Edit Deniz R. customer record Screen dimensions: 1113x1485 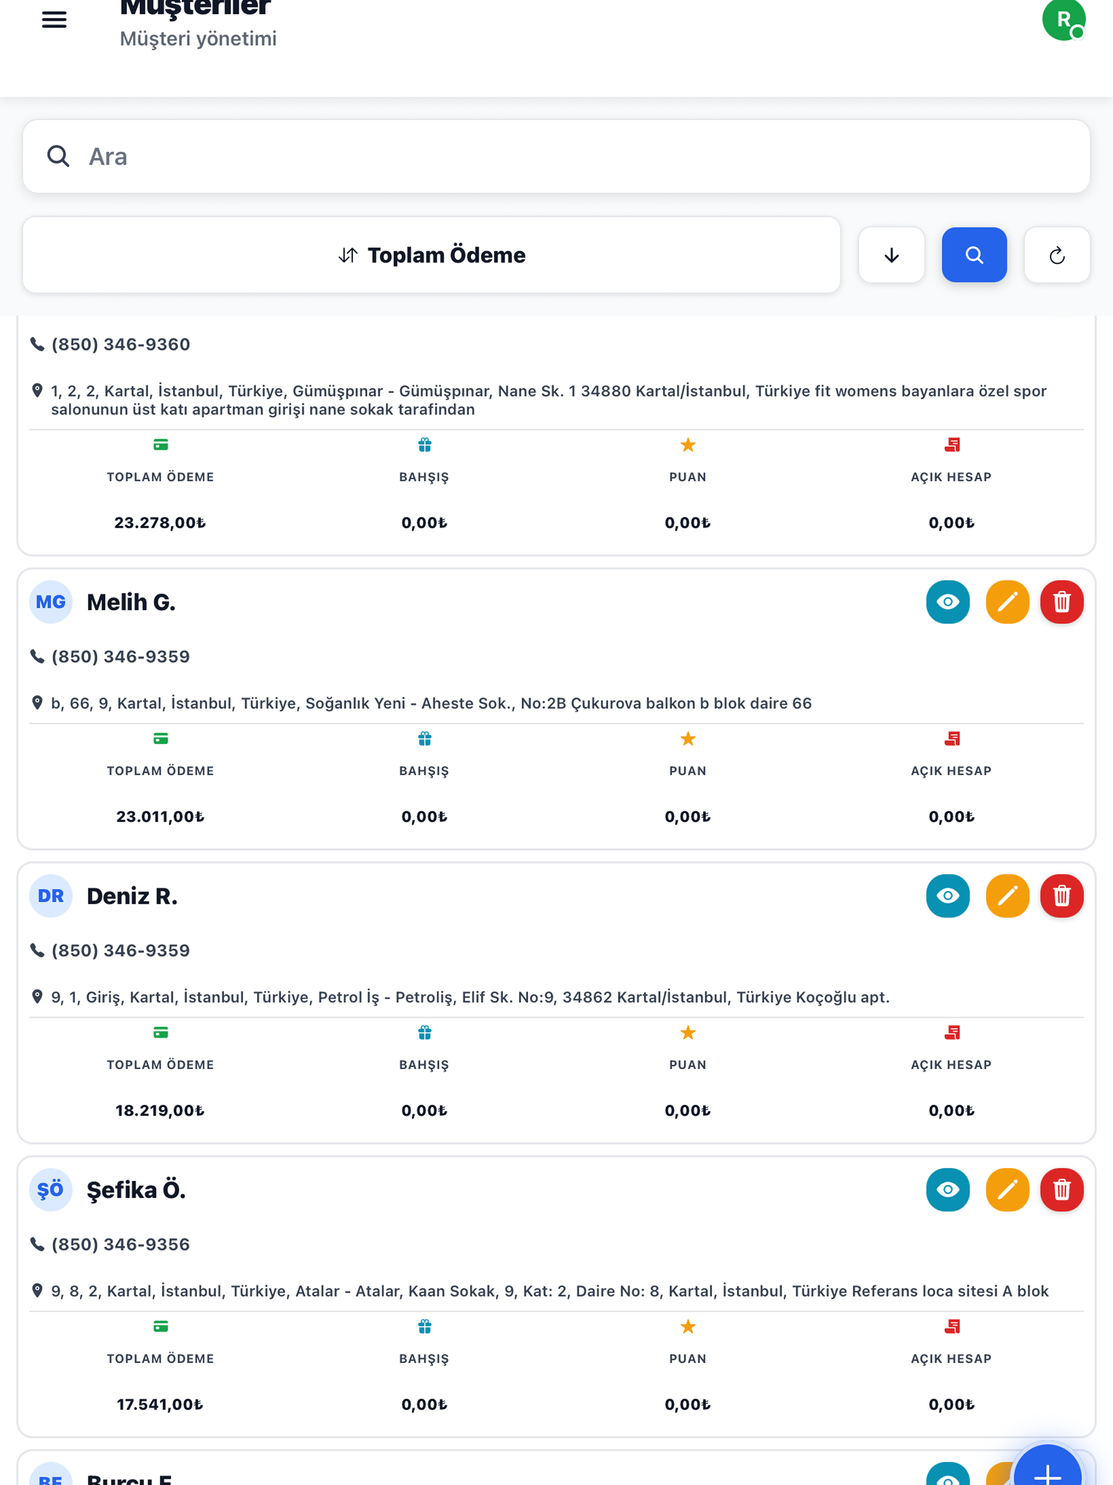coord(1007,896)
